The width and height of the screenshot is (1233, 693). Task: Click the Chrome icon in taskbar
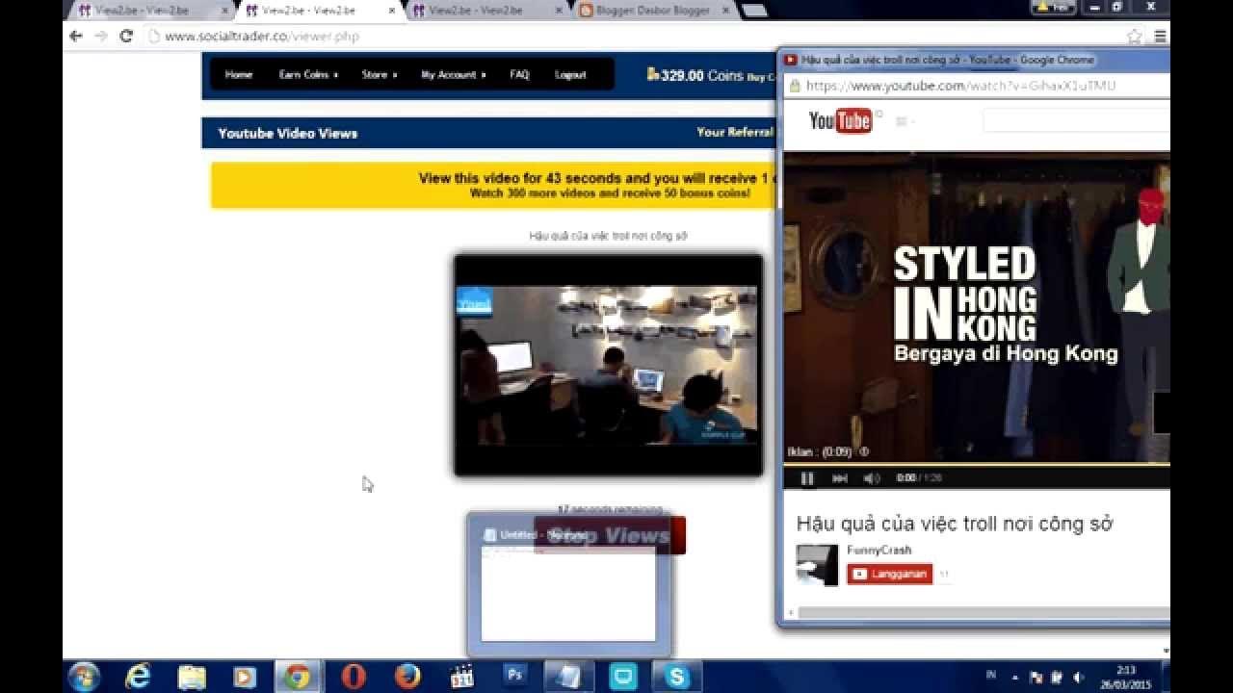coord(298,677)
